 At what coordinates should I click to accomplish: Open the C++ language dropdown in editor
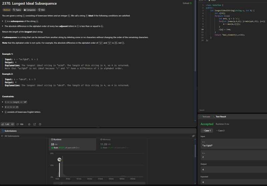(203, 1)
